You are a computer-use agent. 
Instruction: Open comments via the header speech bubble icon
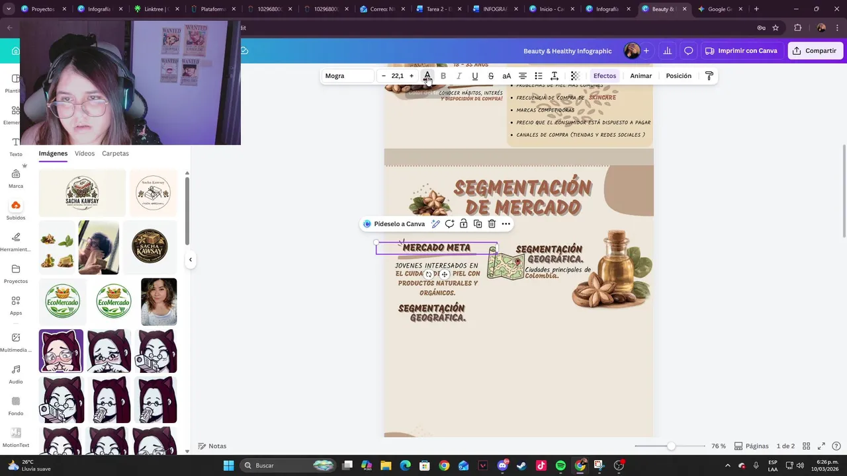click(689, 51)
